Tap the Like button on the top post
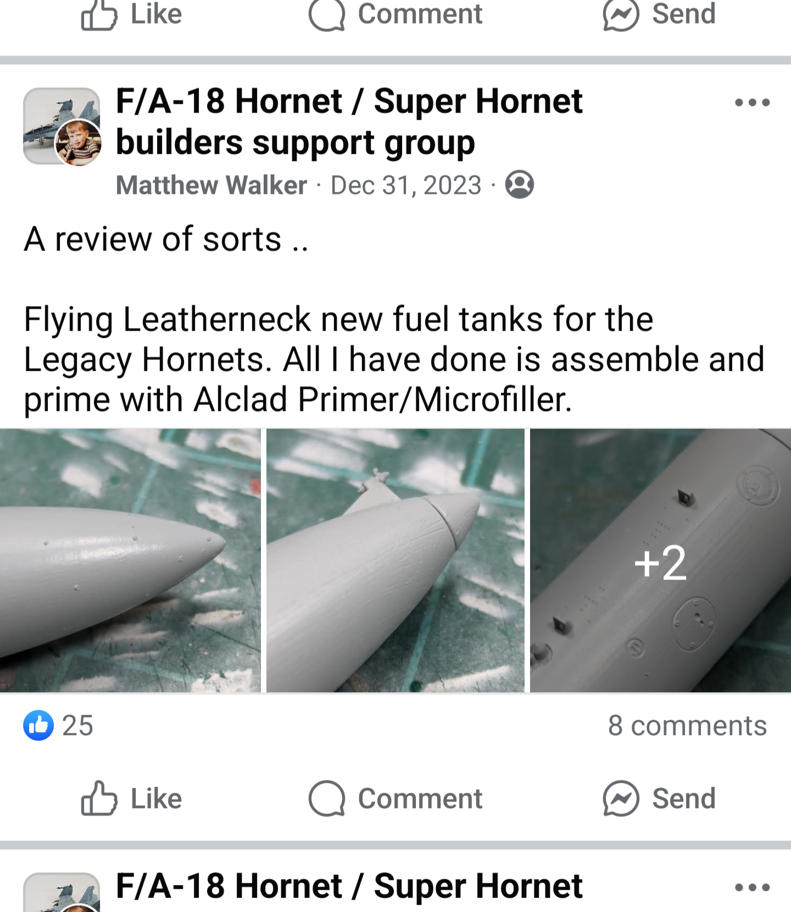 coord(132,14)
